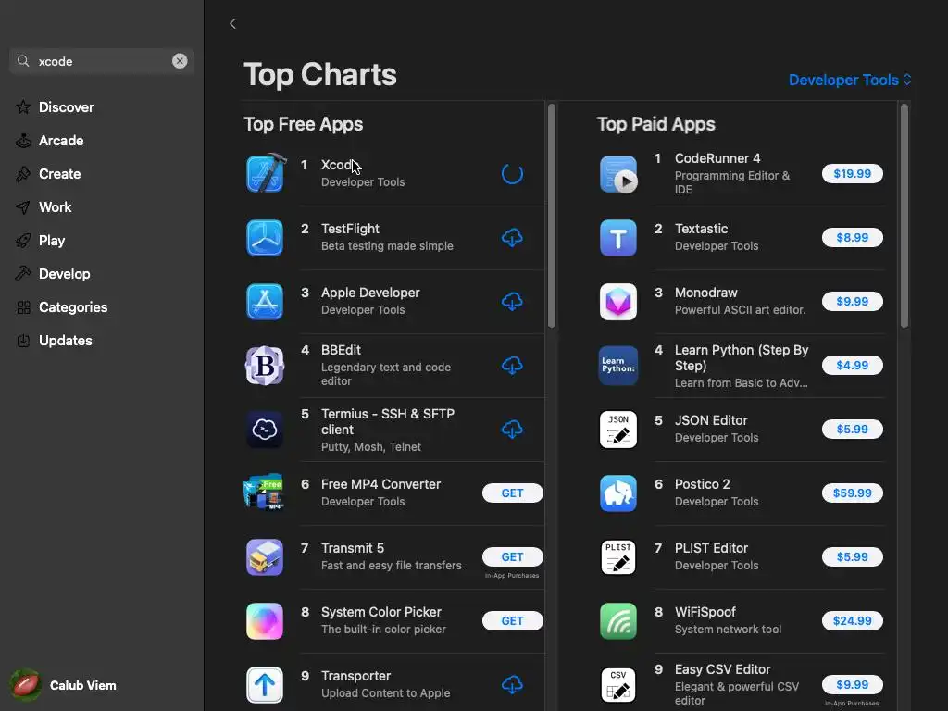Download Termius via cloud icon
Viewport: 948px width, 711px height.
(x=512, y=430)
